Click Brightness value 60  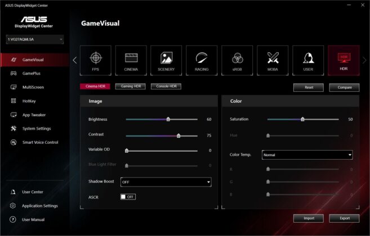tap(209, 120)
